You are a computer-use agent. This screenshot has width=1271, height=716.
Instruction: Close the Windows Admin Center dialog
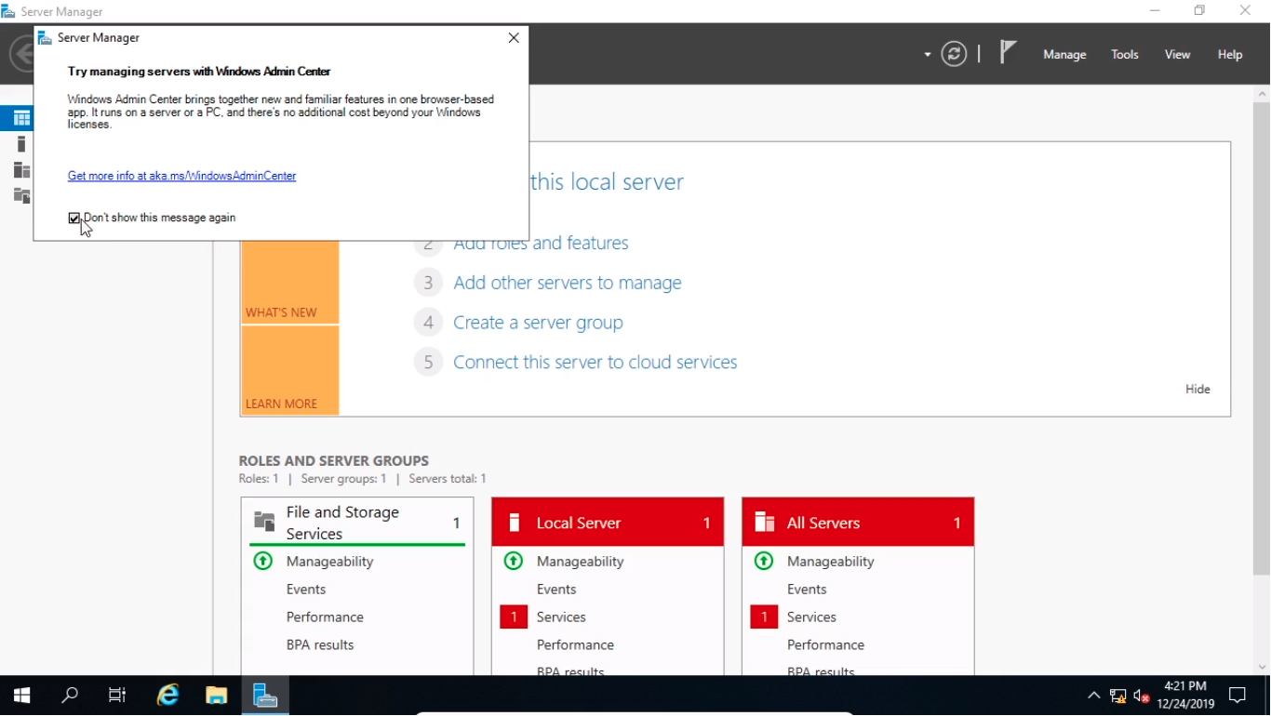click(x=514, y=38)
